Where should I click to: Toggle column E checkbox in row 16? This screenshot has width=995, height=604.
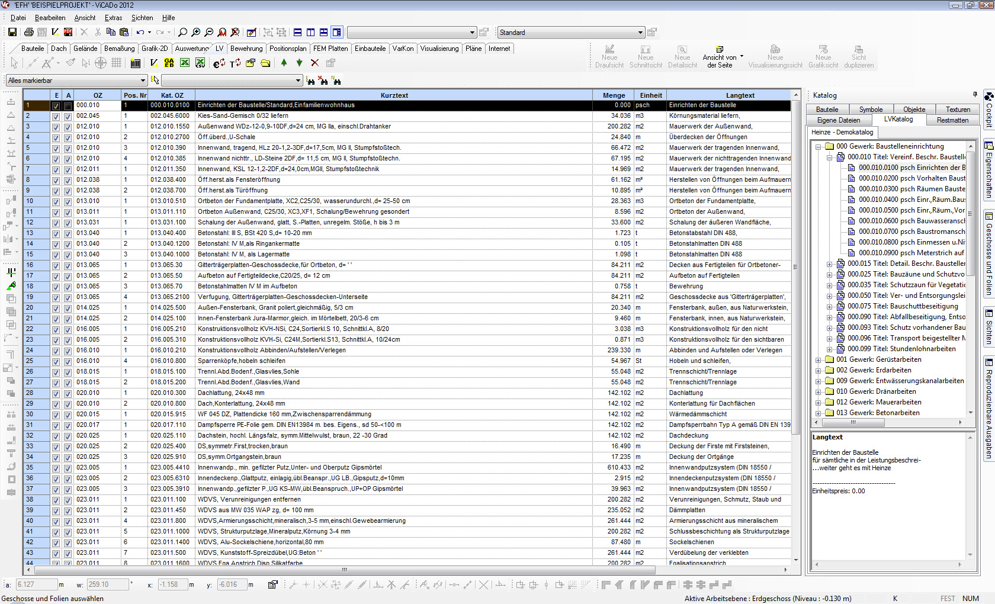[56, 265]
